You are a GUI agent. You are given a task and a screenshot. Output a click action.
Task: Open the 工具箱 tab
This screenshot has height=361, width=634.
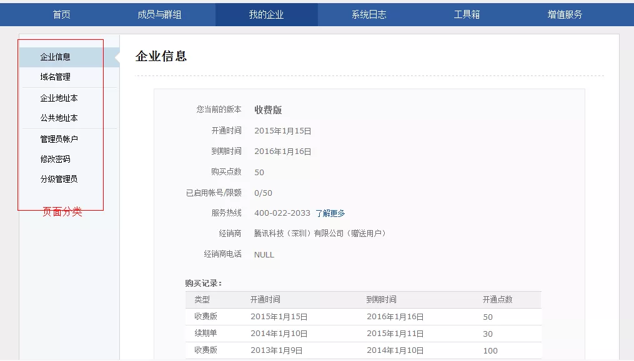tap(467, 14)
